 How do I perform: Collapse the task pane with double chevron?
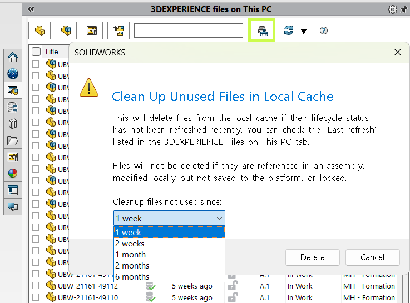(x=31, y=9)
